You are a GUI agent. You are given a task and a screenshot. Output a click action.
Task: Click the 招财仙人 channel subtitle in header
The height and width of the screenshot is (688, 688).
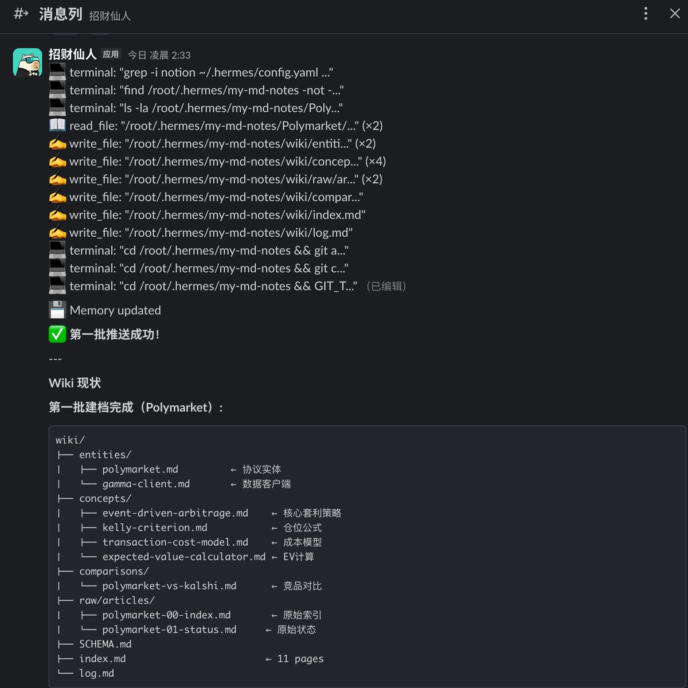(x=110, y=16)
